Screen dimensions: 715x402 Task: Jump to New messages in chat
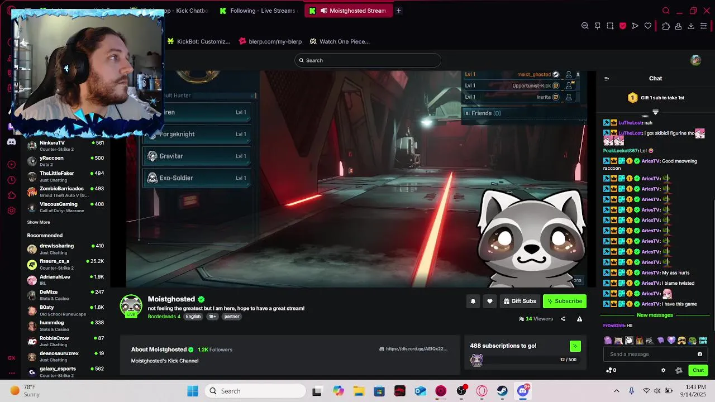click(x=655, y=315)
